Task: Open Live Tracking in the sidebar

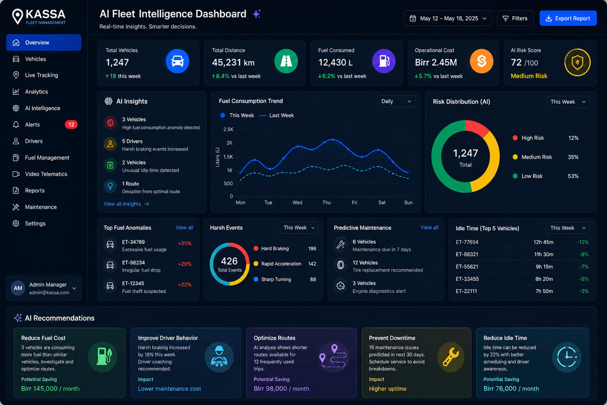Action: point(44,75)
